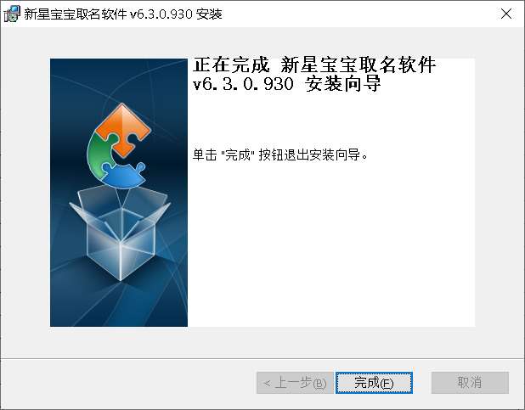Click the orange puzzle piece graphic
525x410 pixels.
coord(122,127)
